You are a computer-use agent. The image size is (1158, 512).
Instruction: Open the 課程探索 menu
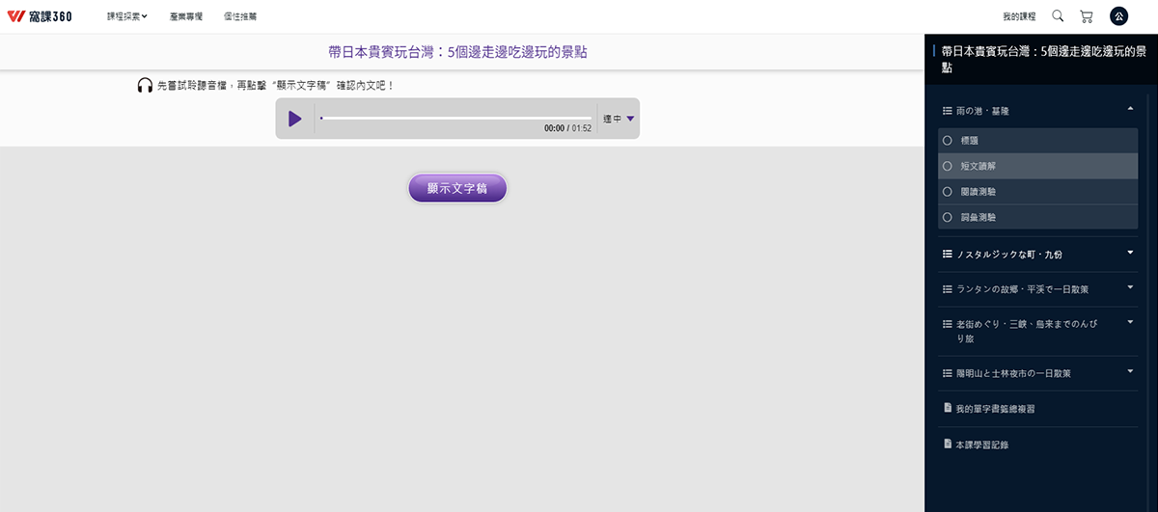126,16
